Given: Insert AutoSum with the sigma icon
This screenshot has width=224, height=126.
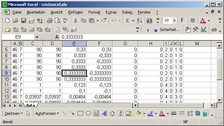Looking at the screenshot, I should 127,21.
